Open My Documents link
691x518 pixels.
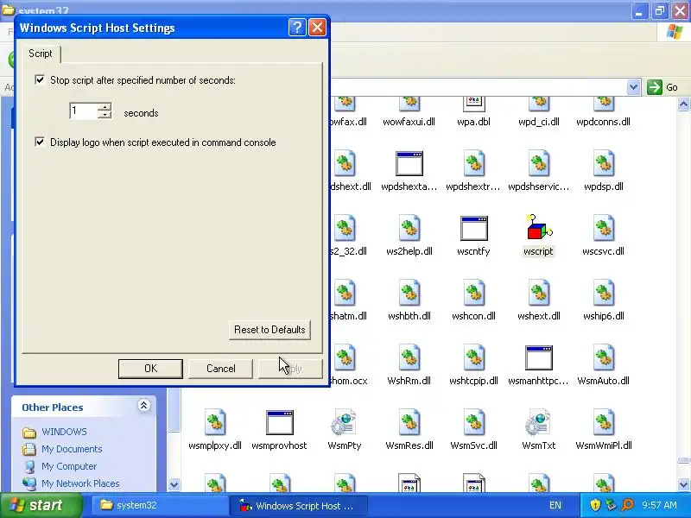(x=72, y=449)
